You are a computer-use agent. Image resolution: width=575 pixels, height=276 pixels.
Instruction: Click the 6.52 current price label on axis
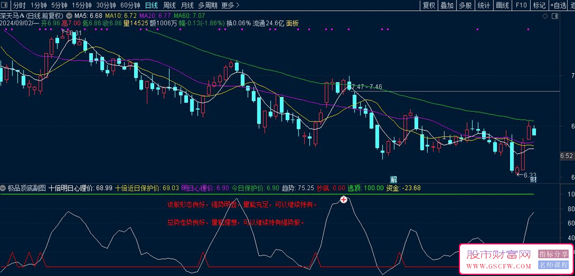[x=566, y=156]
